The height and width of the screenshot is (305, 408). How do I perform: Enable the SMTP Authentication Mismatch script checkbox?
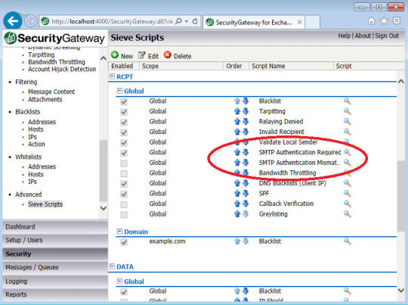click(x=124, y=163)
